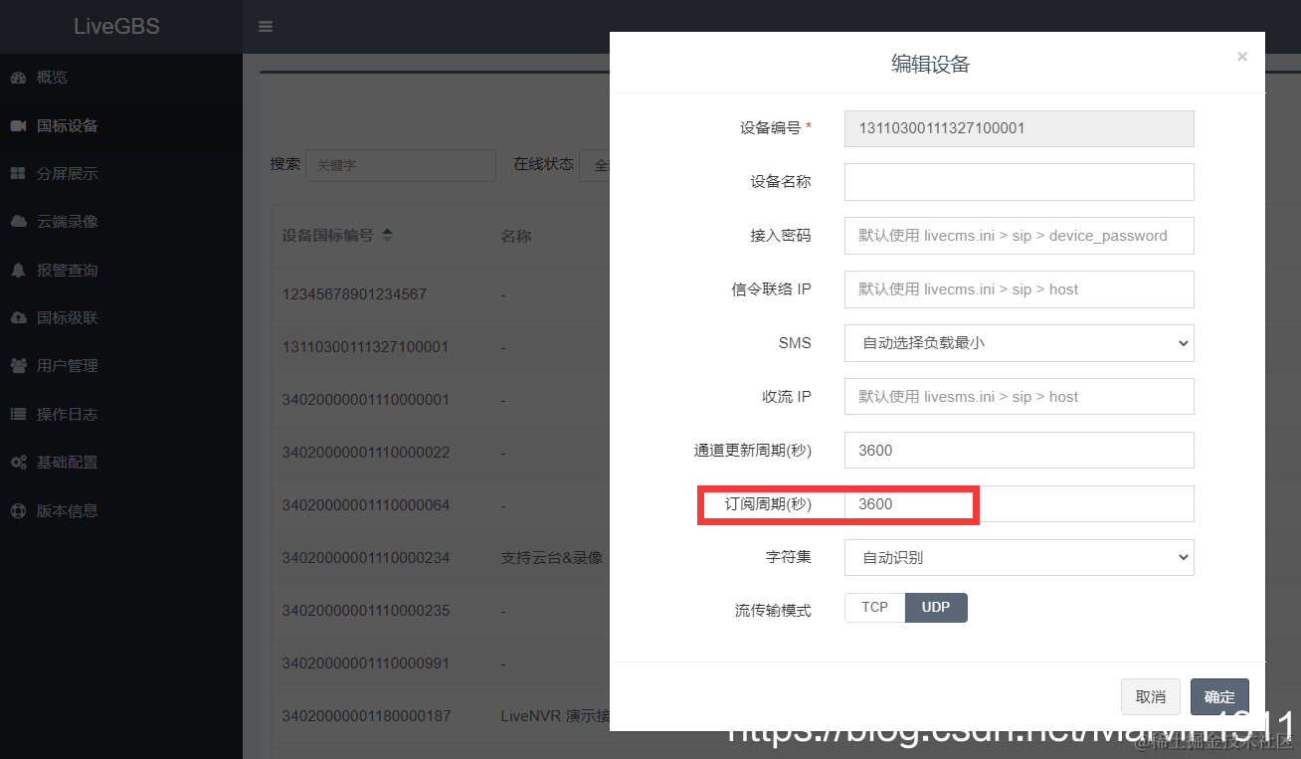Screen dimensions: 1301x759
Task: Click the lifebuoy icon beside 版本信息
Action: (18, 510)
